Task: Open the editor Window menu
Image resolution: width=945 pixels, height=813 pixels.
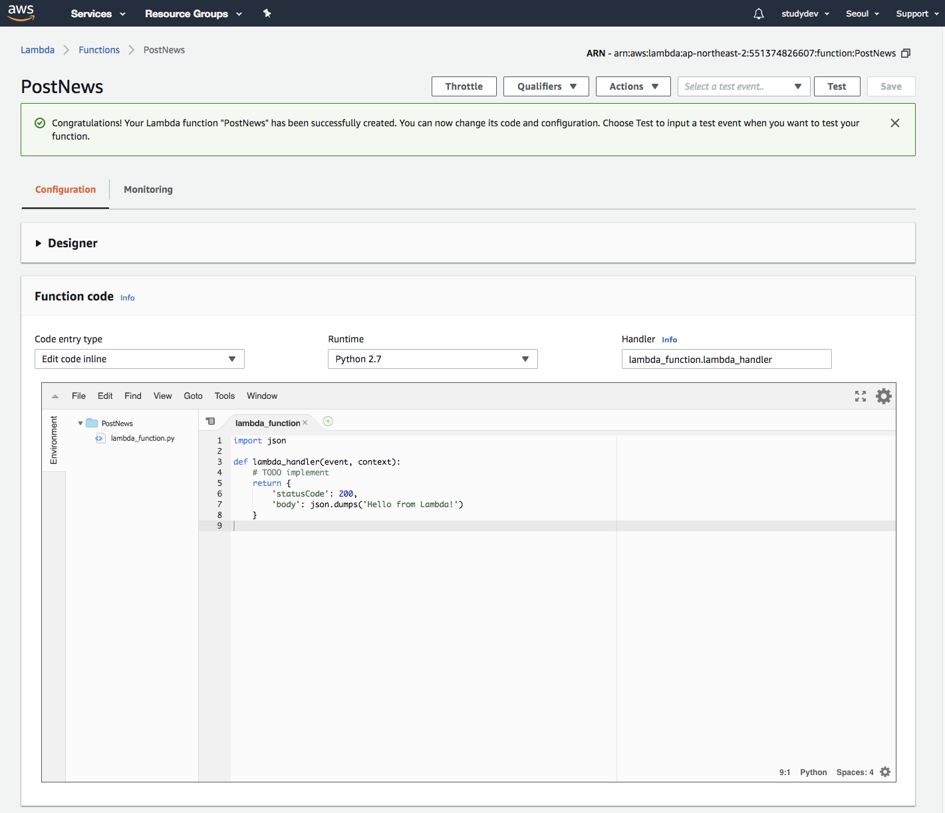Action: 262,396
